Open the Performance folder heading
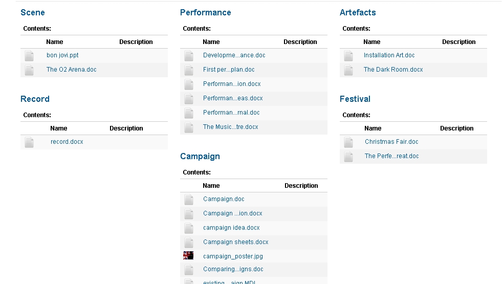Screen dimensions: 504x284 pyautogui.click(x=206, y=12)
